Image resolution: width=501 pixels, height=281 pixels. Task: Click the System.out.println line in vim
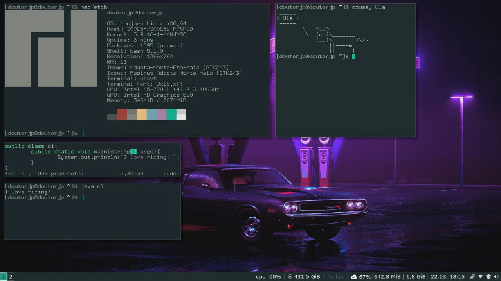pos(119,157)
